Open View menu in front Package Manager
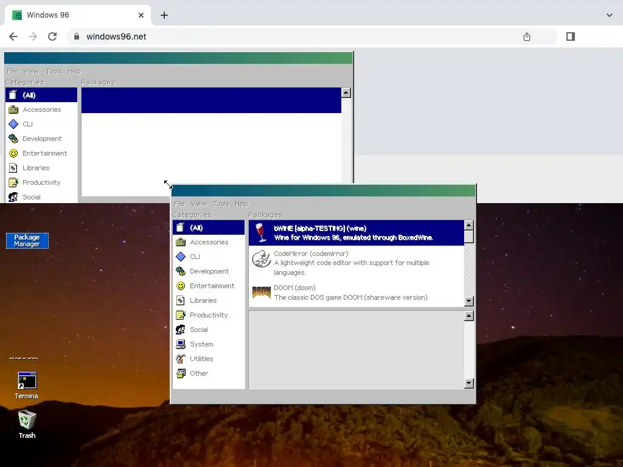This screenshot has width=623, height=467. click(x=199, y=204)
